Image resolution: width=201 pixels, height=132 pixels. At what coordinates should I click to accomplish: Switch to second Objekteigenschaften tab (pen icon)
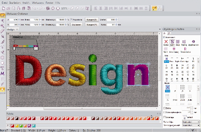169,33
